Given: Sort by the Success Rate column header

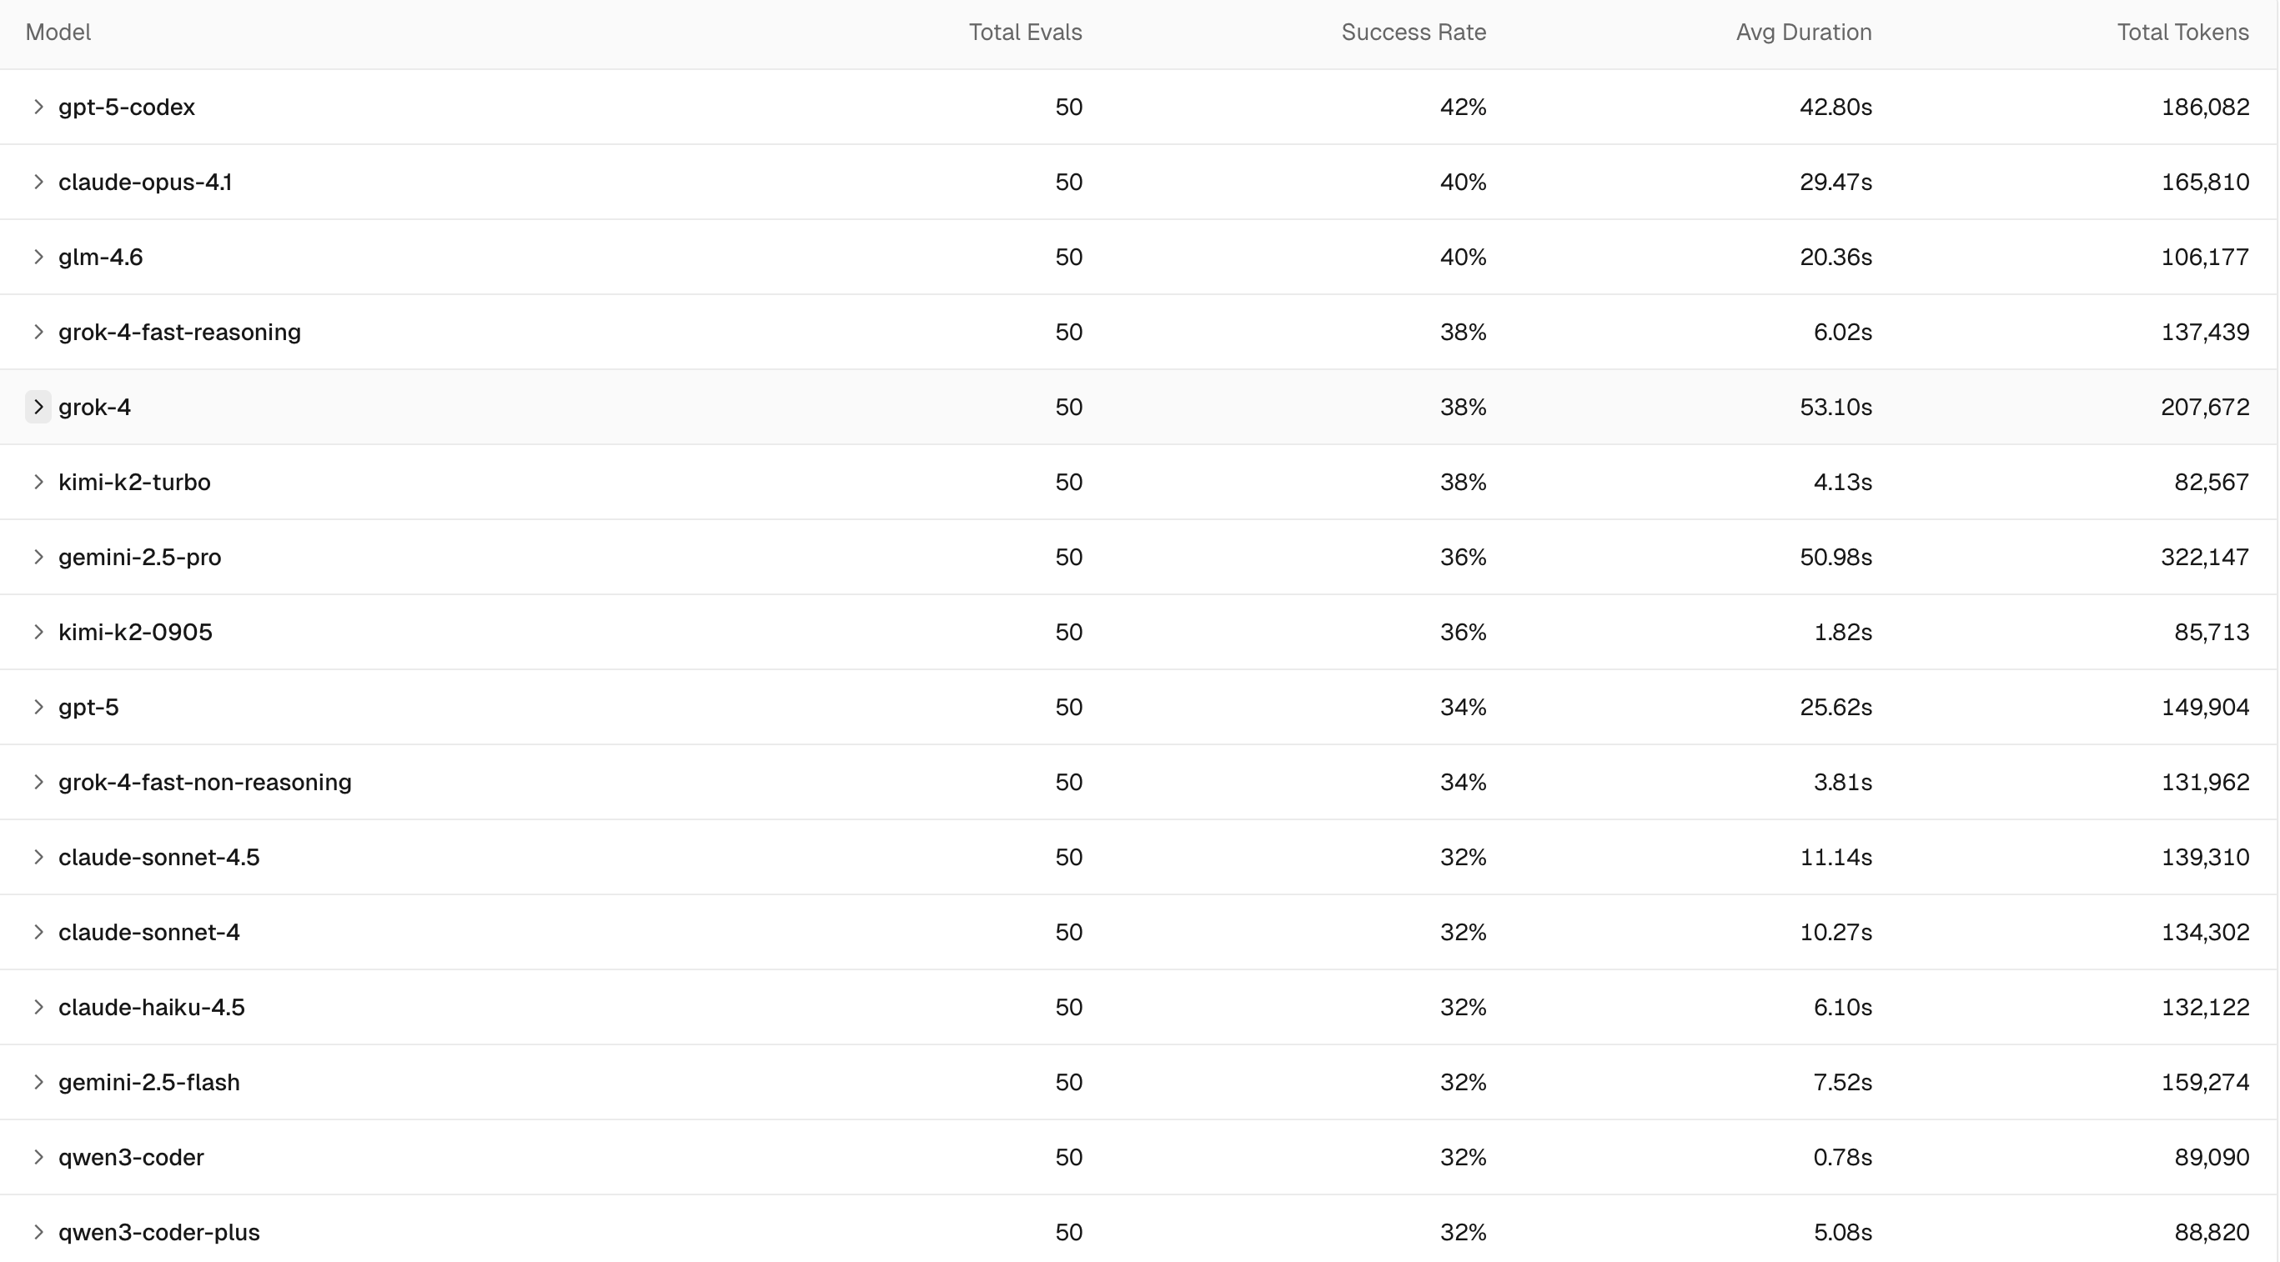Looking at the screenshot, I should point(1414,33).
